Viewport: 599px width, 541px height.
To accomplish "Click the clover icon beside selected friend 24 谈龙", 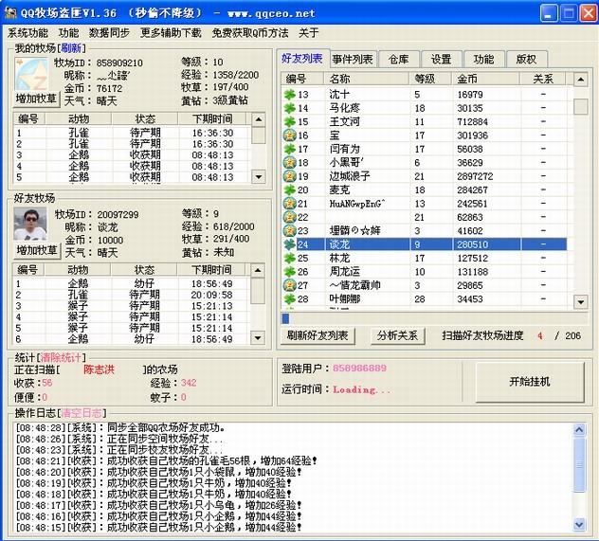I will pyautogui.click(x=290, y=244).
